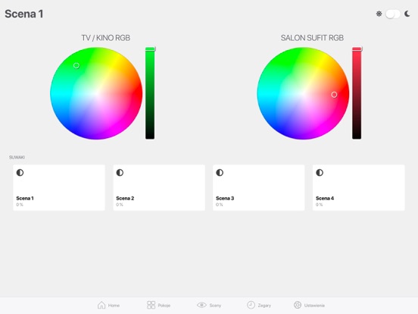Open the Scena 2 slider card
The height and width of the screenshot is (314, 418).
click(x=159, y=187)
